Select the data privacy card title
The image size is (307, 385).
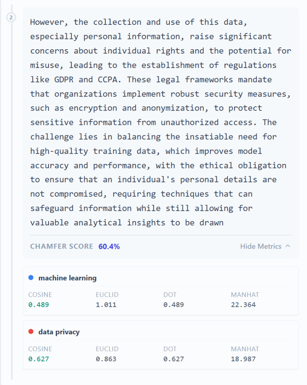[59, 332]
